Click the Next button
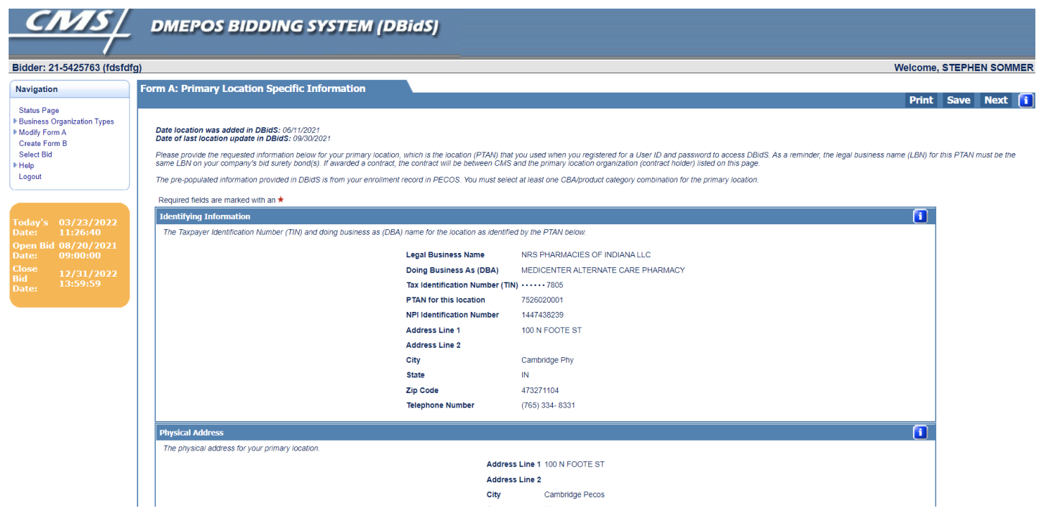The image size is (1044, 516). pyautogui.click(x=996, y=101)
